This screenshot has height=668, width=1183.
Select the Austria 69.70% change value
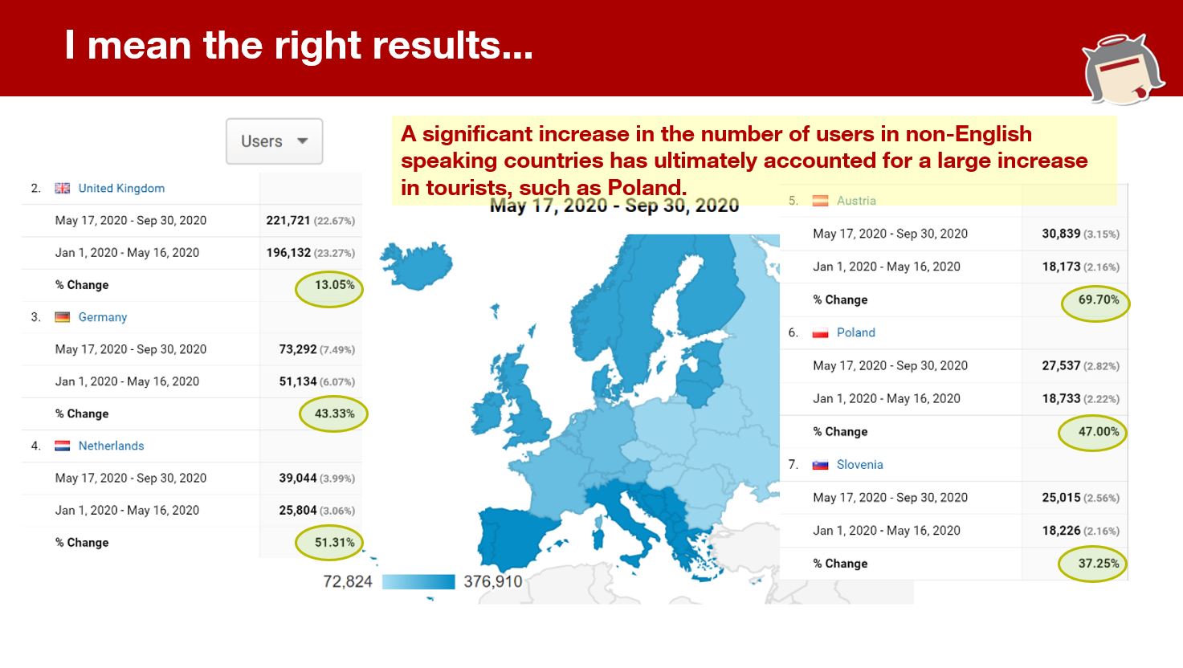pyautogui.click(x=1098, y=299)
